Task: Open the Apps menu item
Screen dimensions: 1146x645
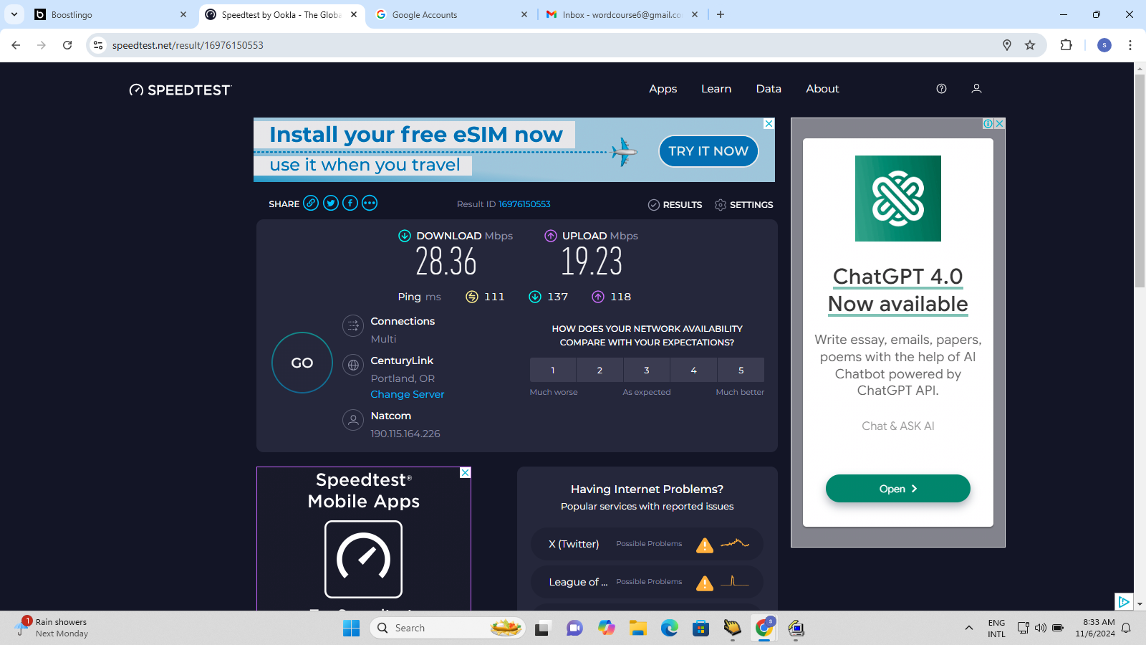Action: pyautogui.click(x=663, y=89)
